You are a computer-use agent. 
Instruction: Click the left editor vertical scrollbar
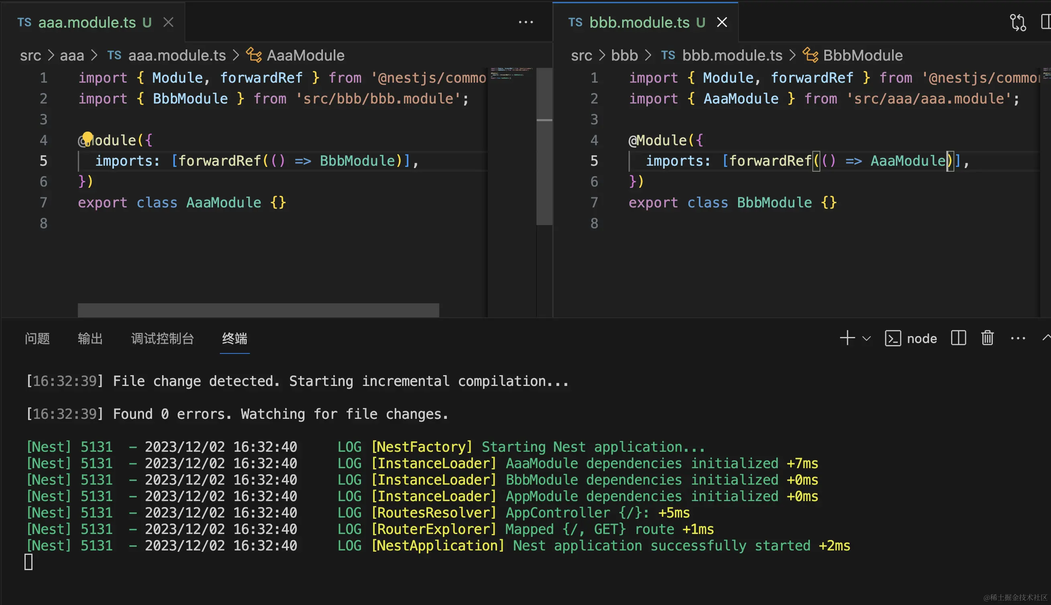[544, 146]
